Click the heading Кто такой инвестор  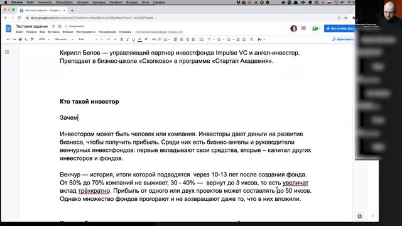89,102
